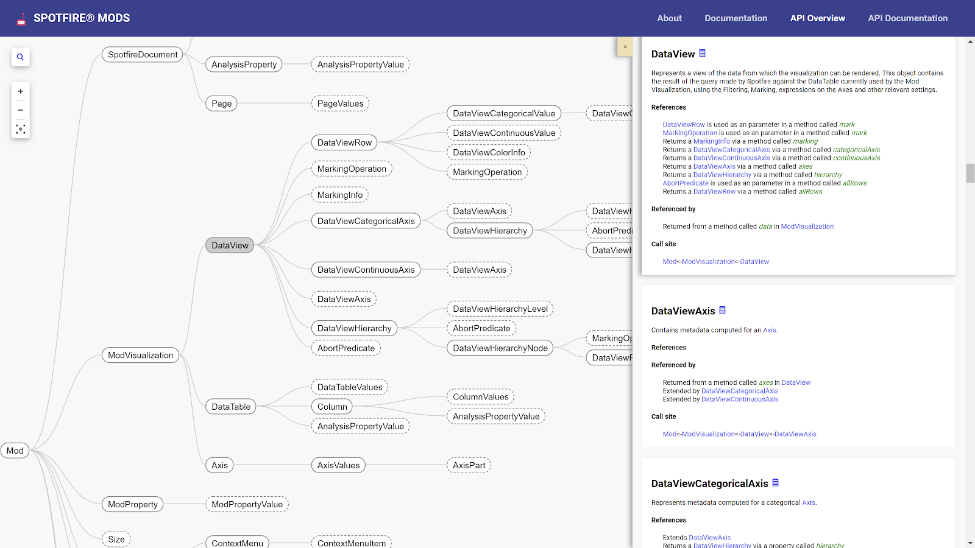975x548 pixels.
Task: Click the ModVisualization link in Referenced by
Action: pyautogui.click(x=807, y=227)
